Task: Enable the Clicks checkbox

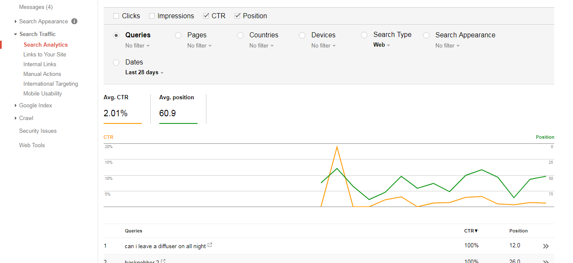Action: 116,15
